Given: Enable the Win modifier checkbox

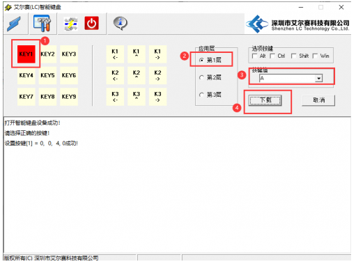Looking at the screenshot, I should [316, 56].
